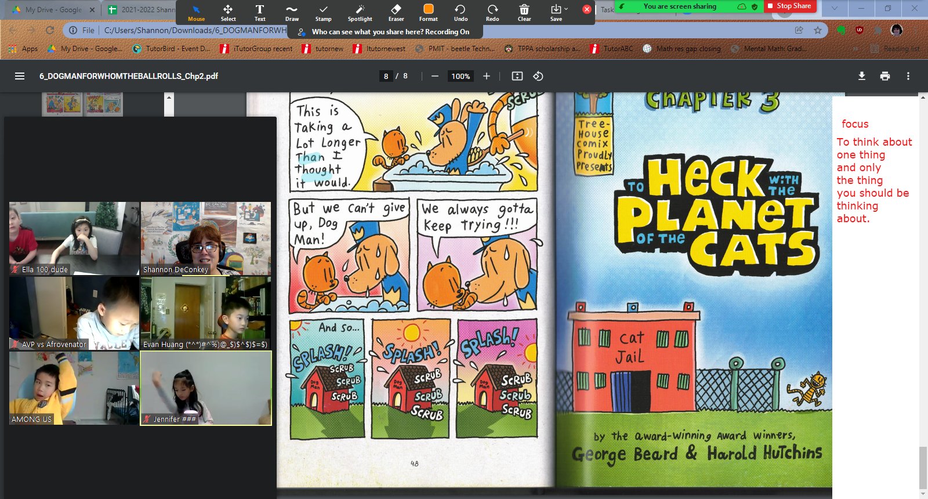Close the My Drive browser tab
928x499 pixels.
pyautogui.click(x=92, y=10)
